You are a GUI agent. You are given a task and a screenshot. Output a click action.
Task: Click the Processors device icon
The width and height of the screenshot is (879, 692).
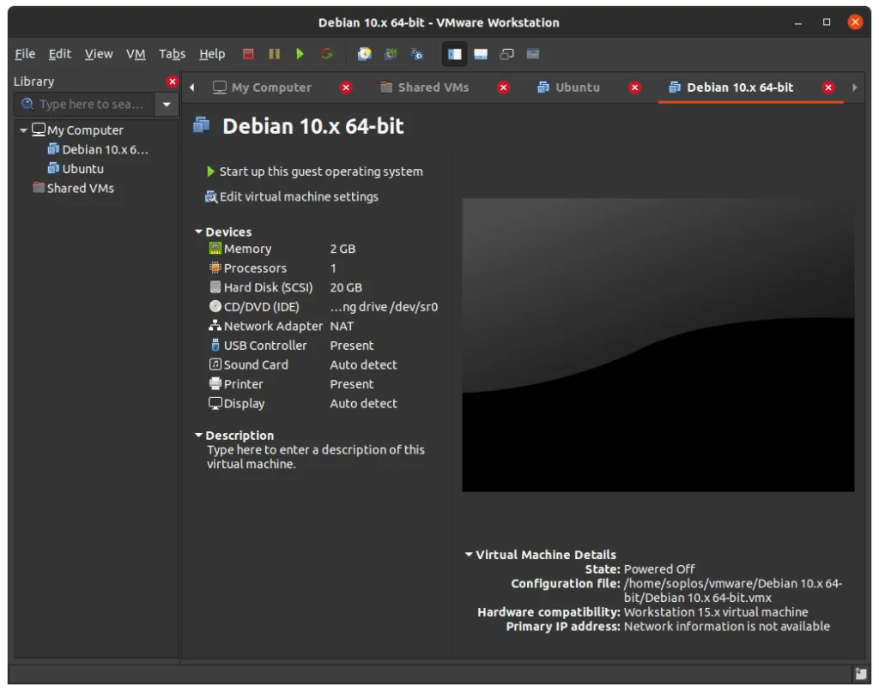tap(215, 268)
